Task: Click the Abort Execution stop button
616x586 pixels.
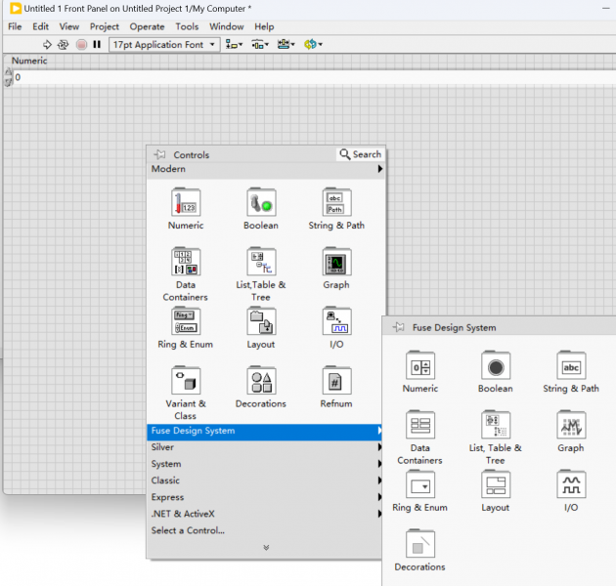Action: pos(81,44)
